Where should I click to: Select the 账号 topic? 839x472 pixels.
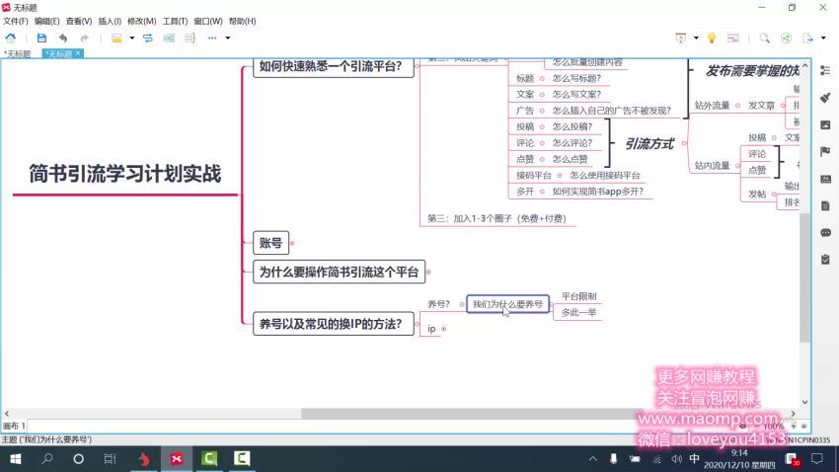270,243
